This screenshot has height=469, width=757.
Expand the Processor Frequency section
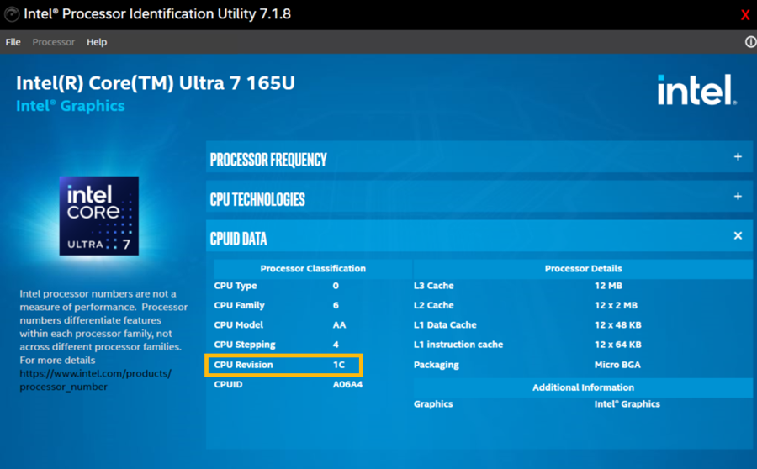click(738, 157)
